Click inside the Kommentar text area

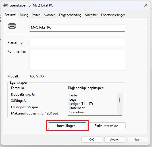point(77,60)
